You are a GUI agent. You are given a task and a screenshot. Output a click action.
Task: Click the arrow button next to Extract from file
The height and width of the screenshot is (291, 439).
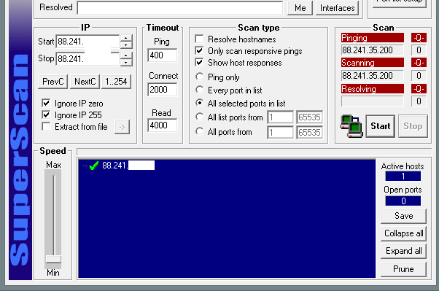tap(122, 127)
